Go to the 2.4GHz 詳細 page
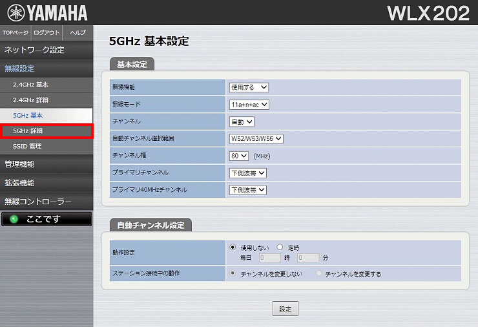This screenshot has height=327, width=478. click(47, 100)
